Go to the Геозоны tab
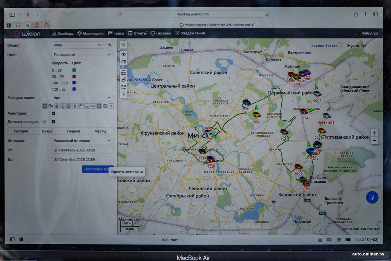Image resolution: width=391 pixels, height=261 pixels. [x=161, y=33]
